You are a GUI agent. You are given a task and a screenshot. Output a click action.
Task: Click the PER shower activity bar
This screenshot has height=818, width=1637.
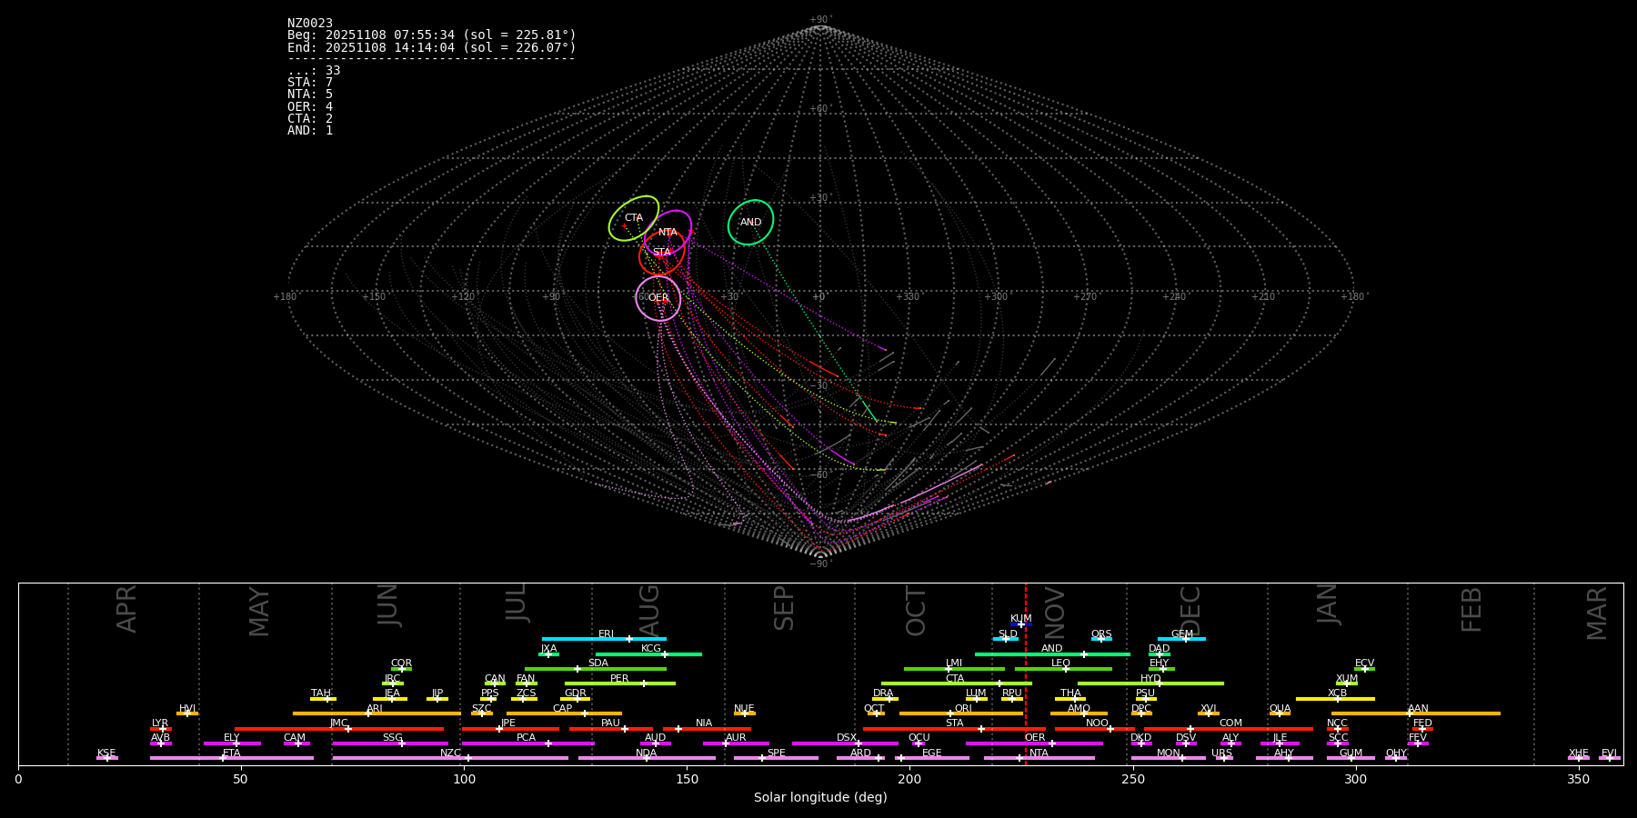coord(619,683)
